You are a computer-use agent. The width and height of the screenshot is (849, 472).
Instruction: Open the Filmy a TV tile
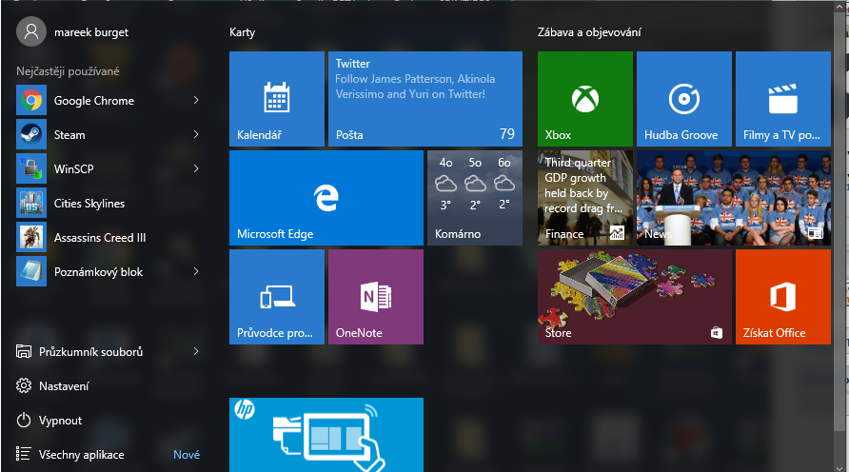[x=783, y=99]
